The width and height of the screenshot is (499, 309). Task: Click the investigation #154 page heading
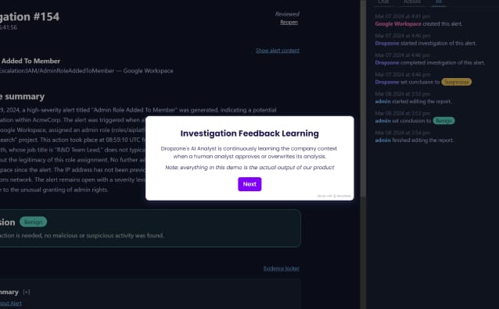pyautogui.click(x=30, y=17)
